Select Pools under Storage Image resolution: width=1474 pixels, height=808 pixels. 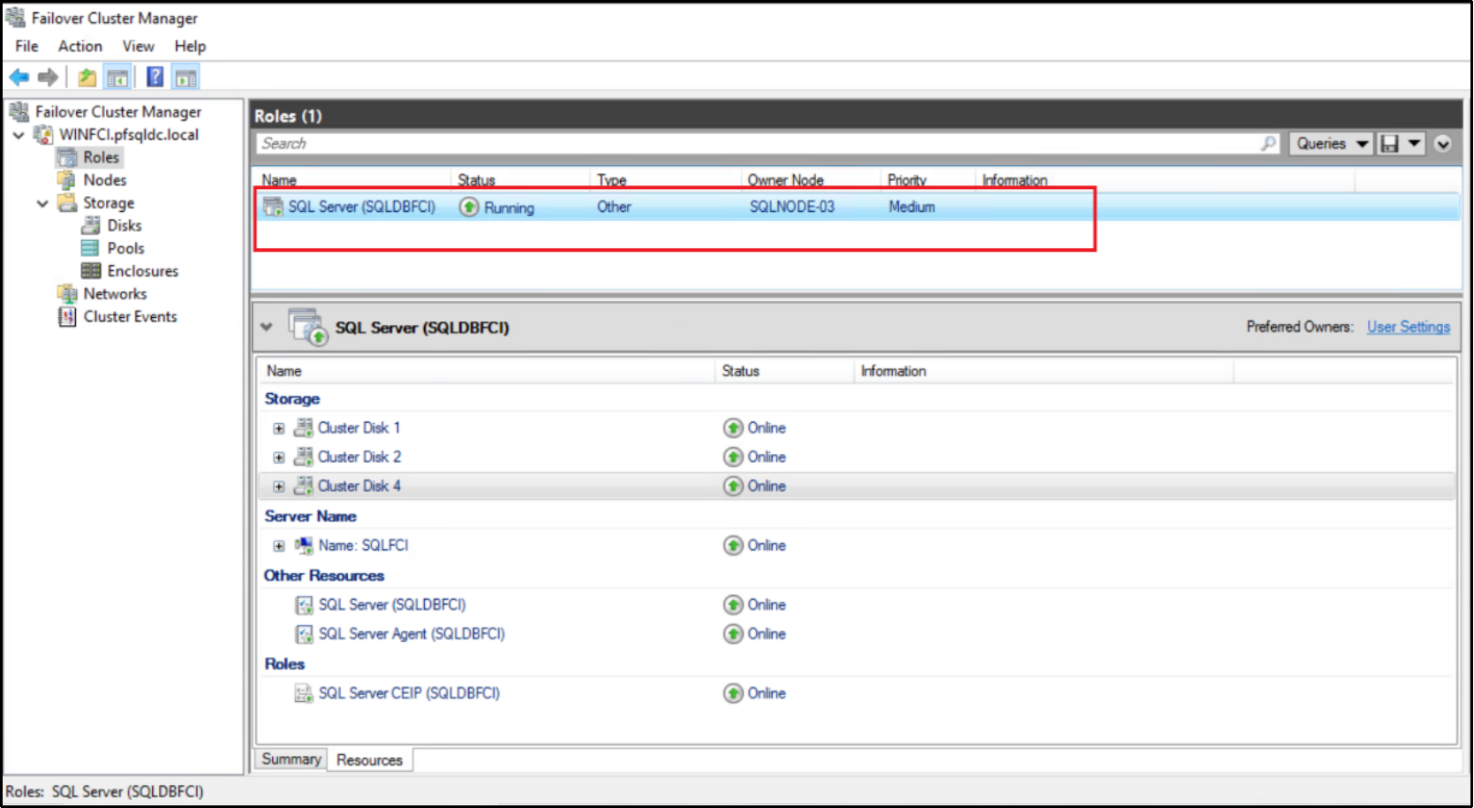coord(125,249)
